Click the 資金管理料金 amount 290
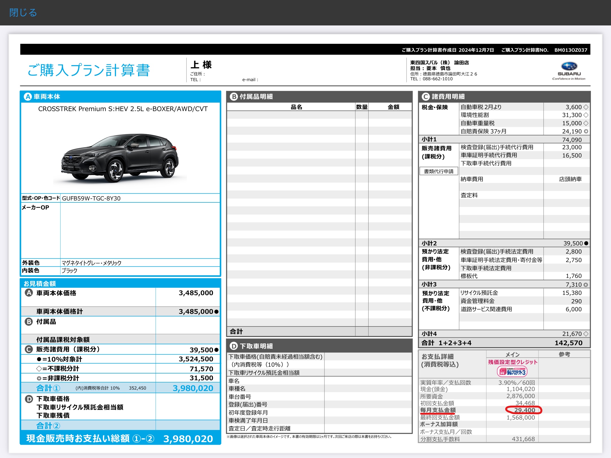 [576, 301]
